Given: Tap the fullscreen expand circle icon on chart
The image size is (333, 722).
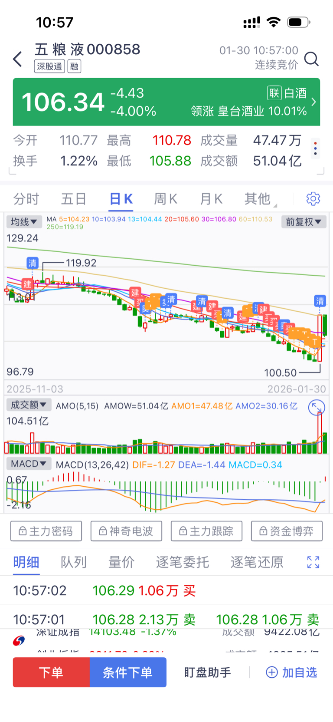Looking at the screenshot, I should pyautogui.click(x=317, y=407).
